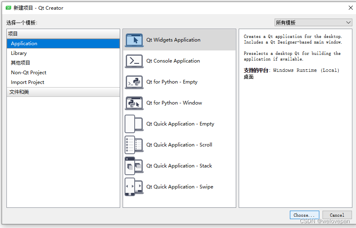Select Qt for Python - Empty label

coord(172,82)
